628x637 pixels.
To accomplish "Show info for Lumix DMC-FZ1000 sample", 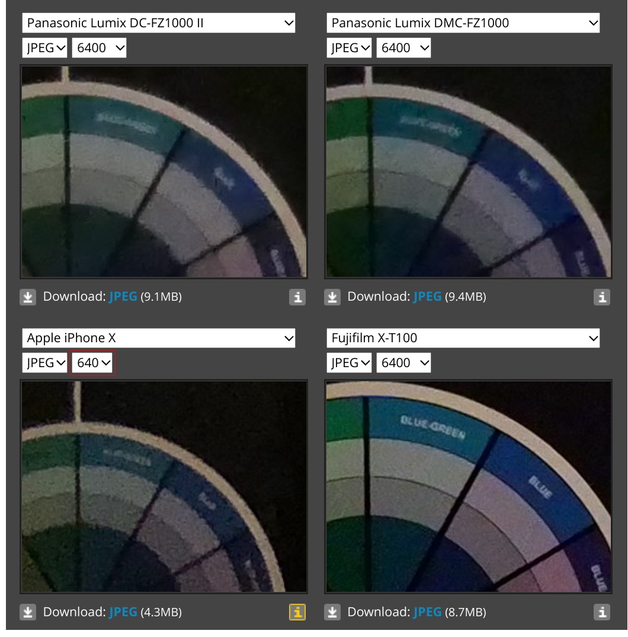I will 601,297.
